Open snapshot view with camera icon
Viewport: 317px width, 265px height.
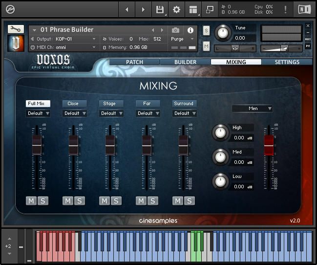[175, 30]
